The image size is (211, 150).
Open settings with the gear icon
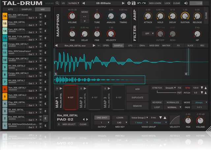pyautogui.click(x=129, y=3)
